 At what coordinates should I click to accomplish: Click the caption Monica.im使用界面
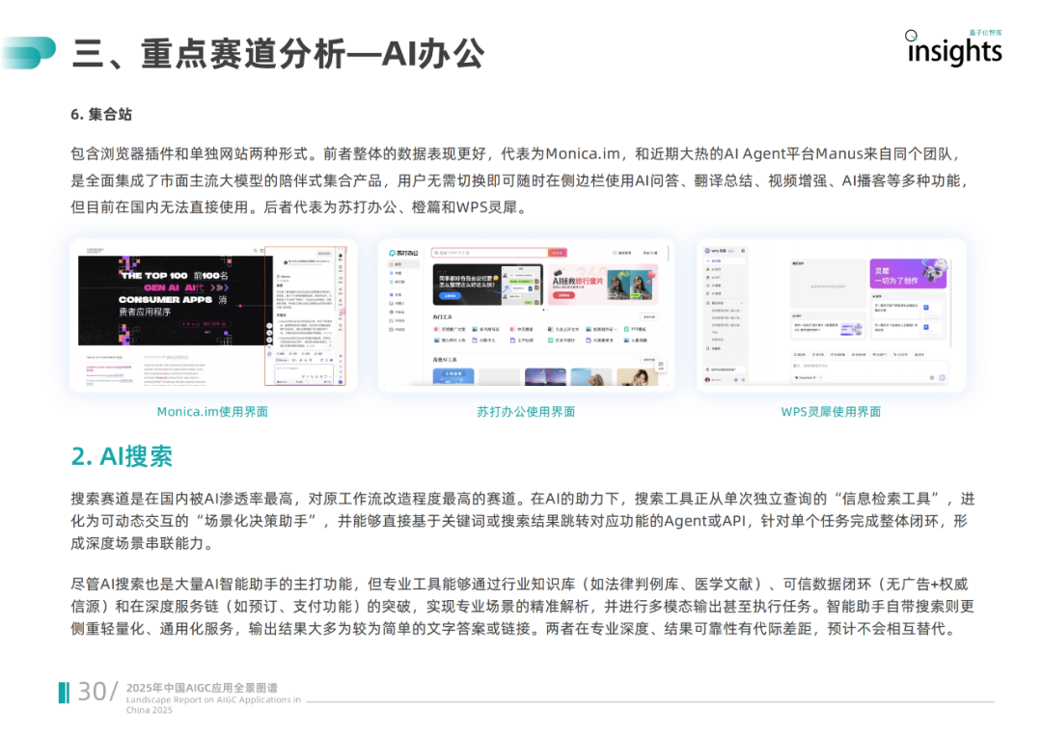[x=212, y=412]
